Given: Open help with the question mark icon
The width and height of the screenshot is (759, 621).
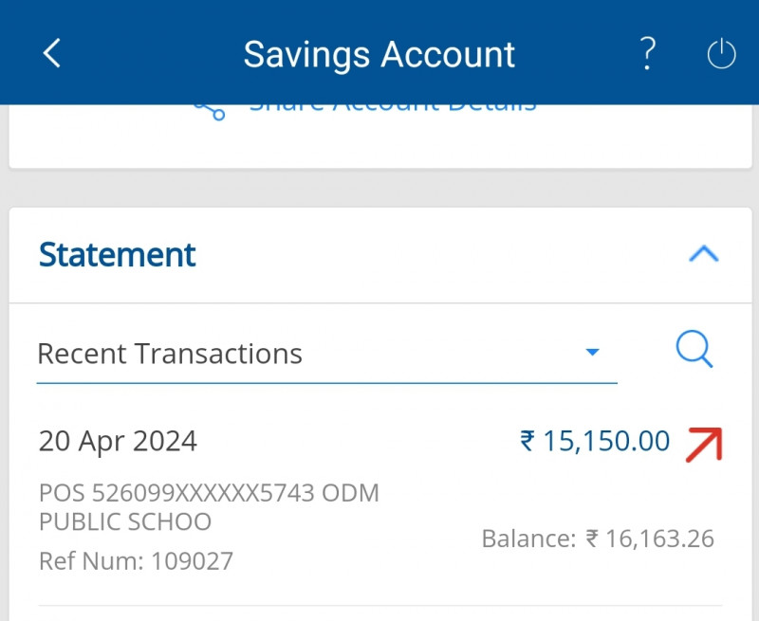Looking at the screenshot, I should coord(647,54).
